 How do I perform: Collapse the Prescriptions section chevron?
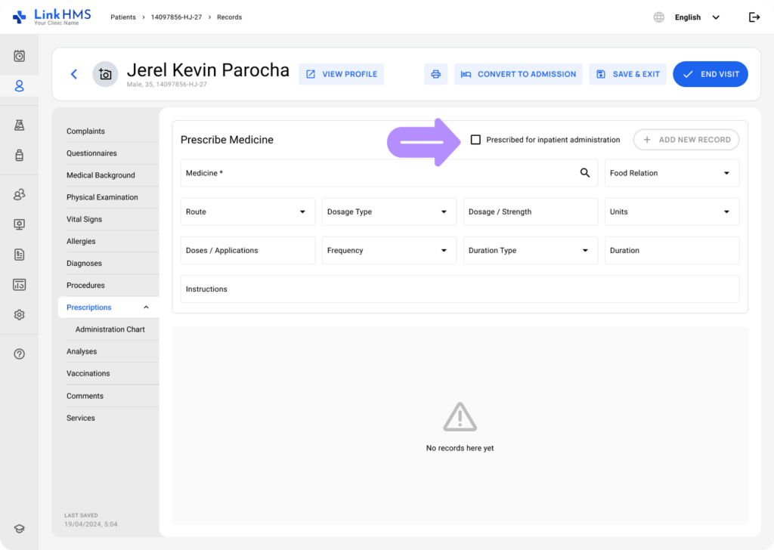pos(146,307)
